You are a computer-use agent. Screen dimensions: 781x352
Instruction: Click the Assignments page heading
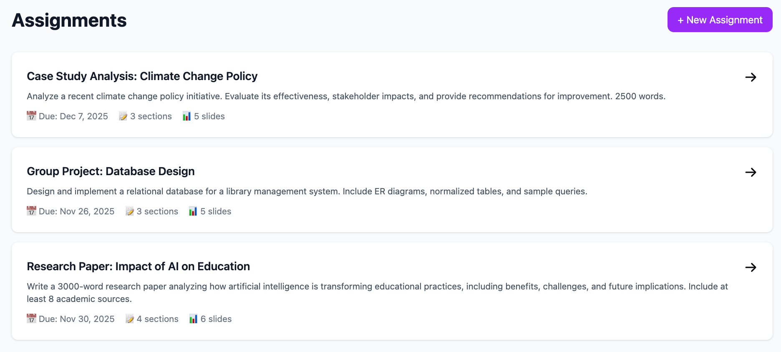click(x=69, y=20)
